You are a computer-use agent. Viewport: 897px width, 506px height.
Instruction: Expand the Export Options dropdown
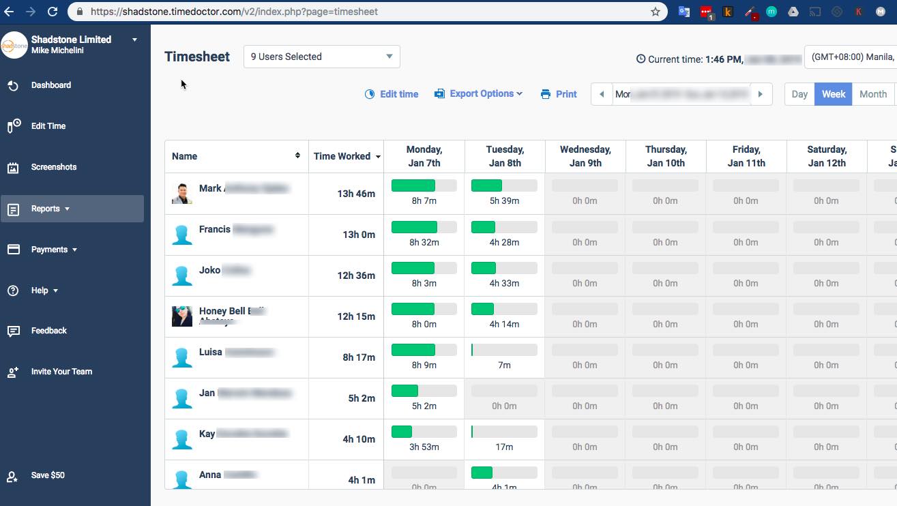tap(520, 94)
